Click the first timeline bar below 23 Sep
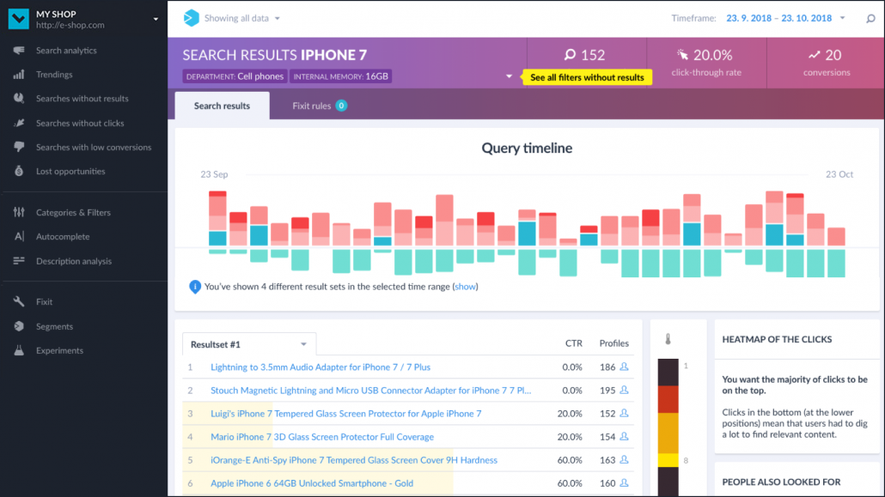The height and width of the screenshot is (497, 885). tap(217, 222)
